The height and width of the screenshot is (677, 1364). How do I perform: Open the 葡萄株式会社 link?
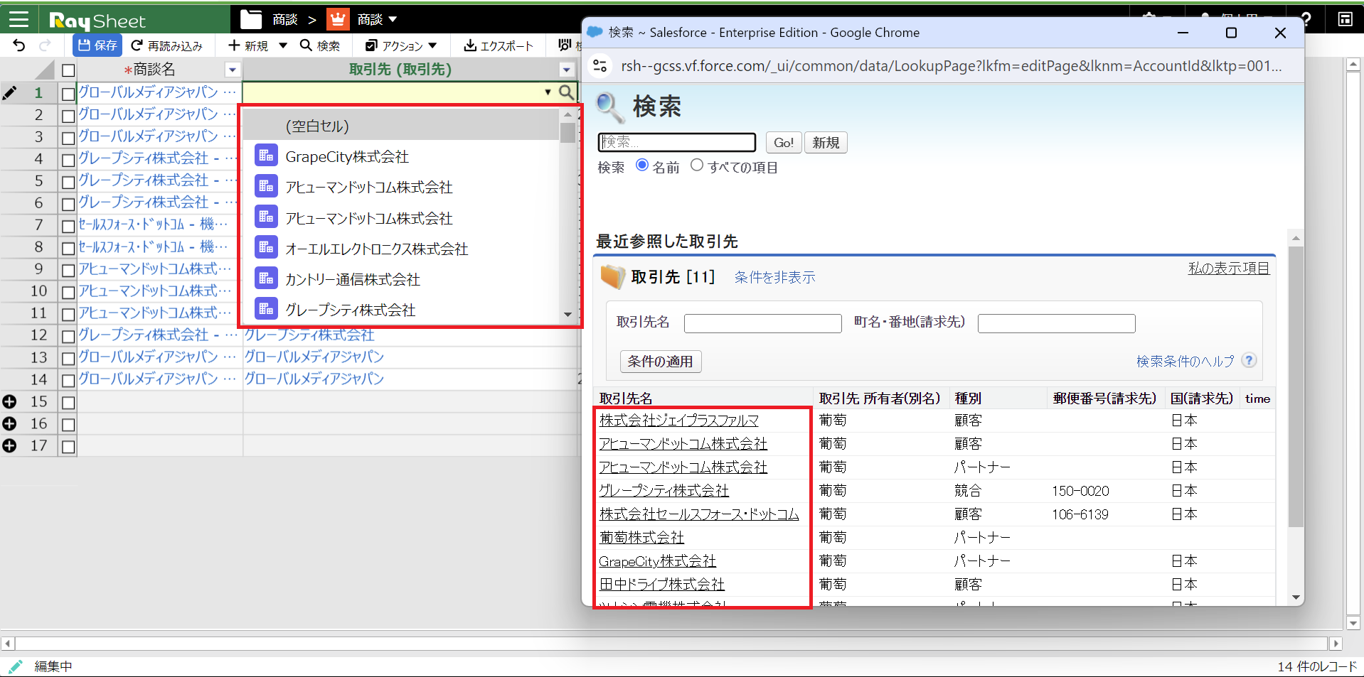(x=641, y=538)
